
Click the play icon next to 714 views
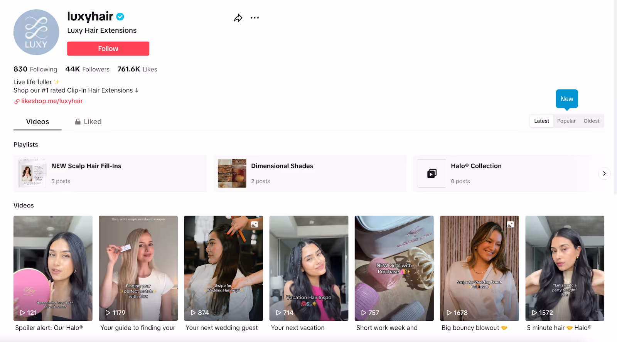[278, 313]
